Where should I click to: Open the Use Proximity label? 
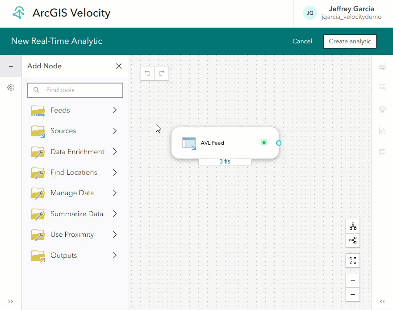72,235
